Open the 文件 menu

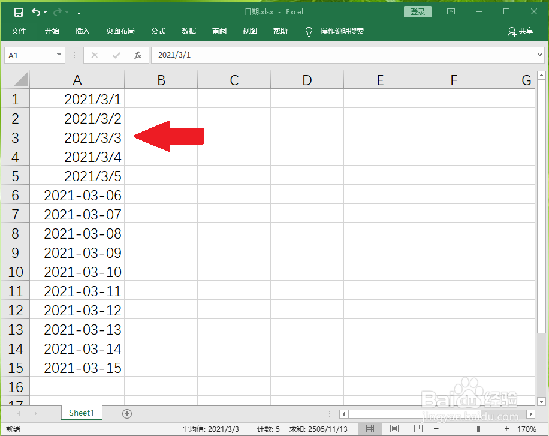coord(19,31)
